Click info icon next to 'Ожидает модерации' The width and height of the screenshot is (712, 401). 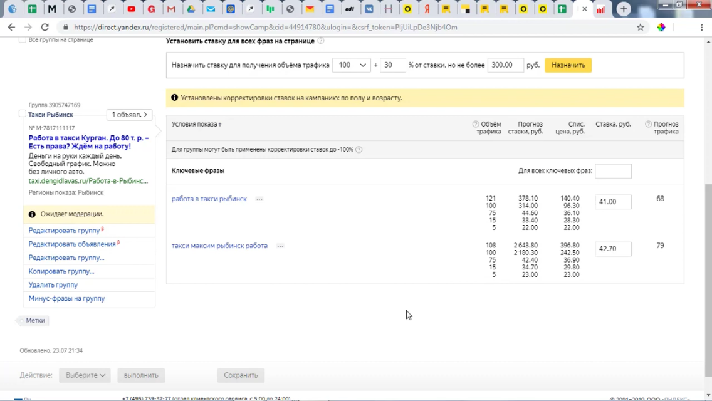[32, 214]
